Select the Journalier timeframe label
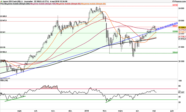 click(28, 2)
